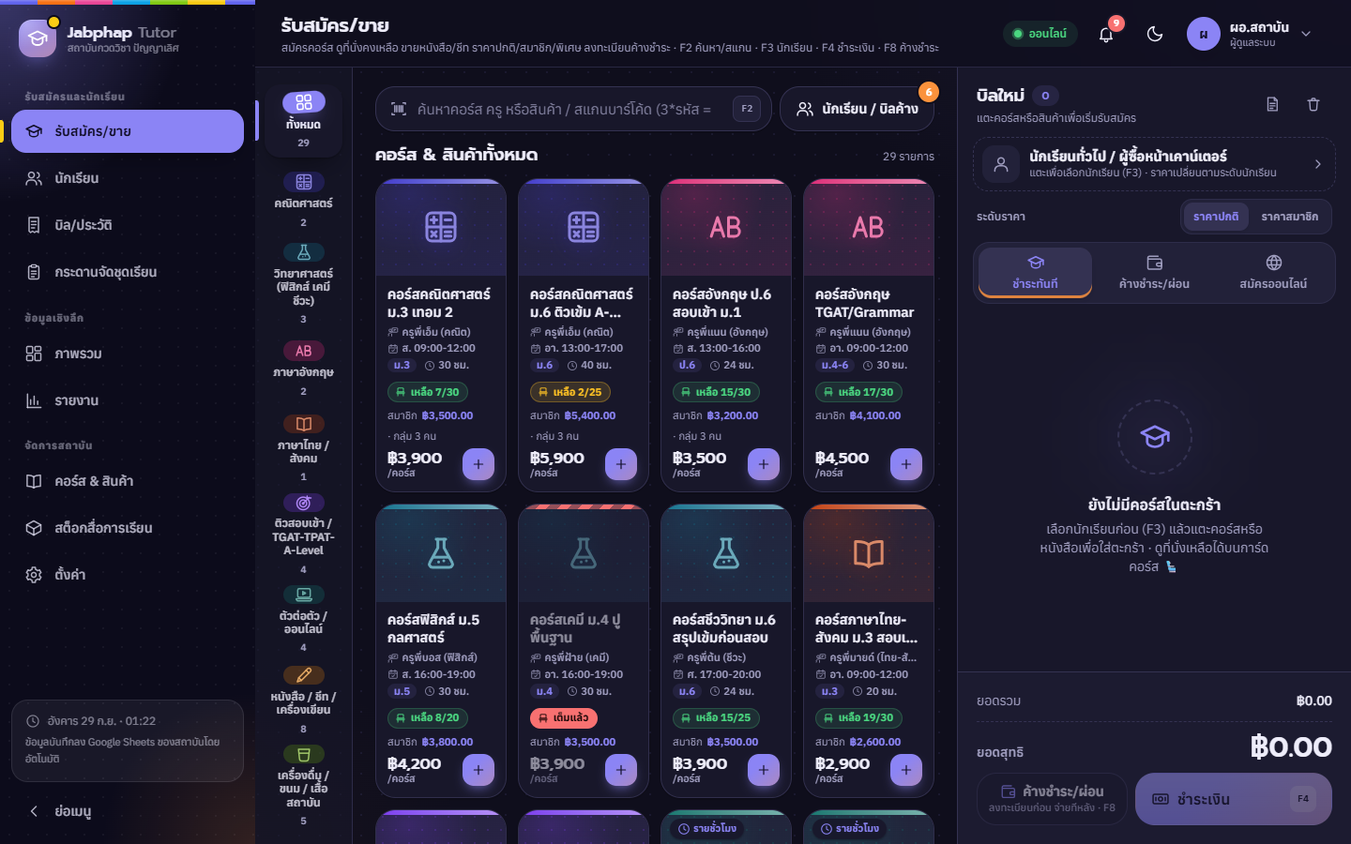Add คอร์สอังกฤษ TGAT/Grammar to cart
1351x844 pixels.
click(906, 464)
